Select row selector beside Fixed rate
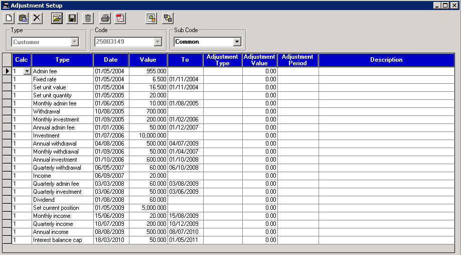The width and height of the screenshot is (461, 255). click(x=7, y=79)
